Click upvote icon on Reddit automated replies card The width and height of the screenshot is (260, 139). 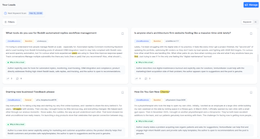(8, 78)
